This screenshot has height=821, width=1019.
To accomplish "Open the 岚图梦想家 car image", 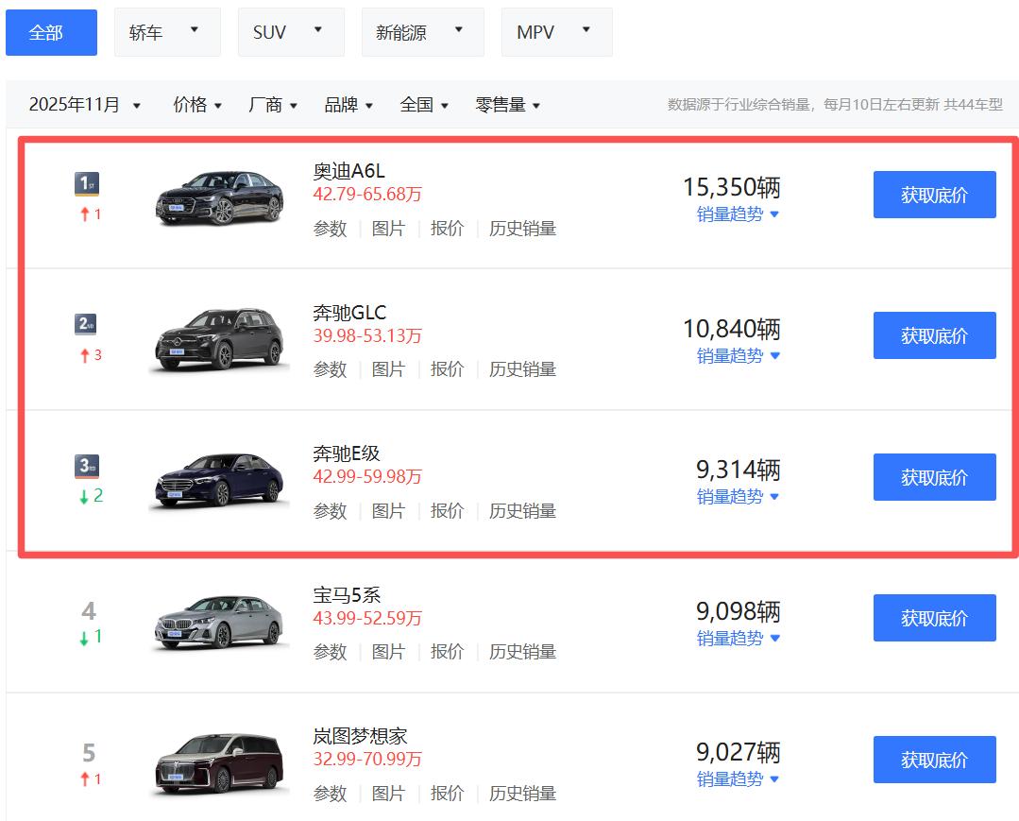I will (219, 762).
